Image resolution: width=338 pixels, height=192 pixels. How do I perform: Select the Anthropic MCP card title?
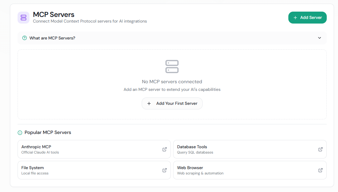pyautogui.click(x=36, y=147)
